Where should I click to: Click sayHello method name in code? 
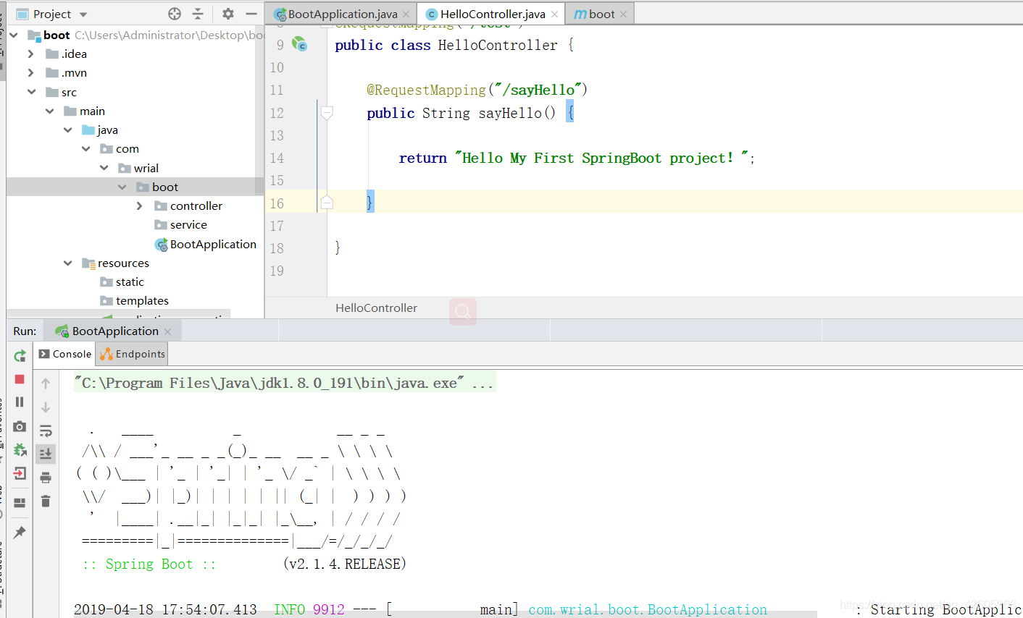coord(510,113)
